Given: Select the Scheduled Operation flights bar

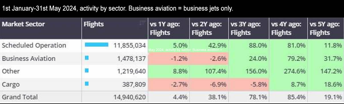Looking at the screenshot, I should [x=96, y=45].
